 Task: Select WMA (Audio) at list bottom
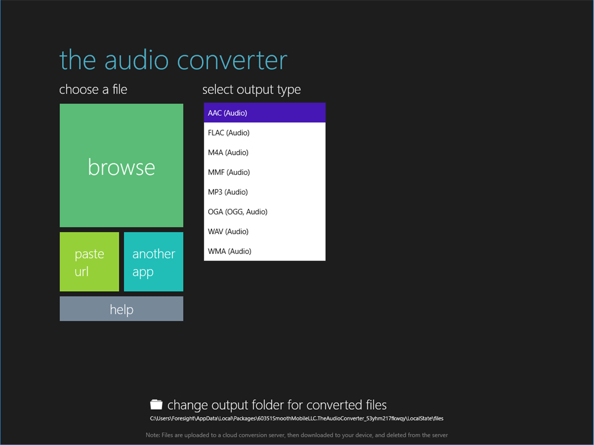pyautogui.click(x=264, y=251)
